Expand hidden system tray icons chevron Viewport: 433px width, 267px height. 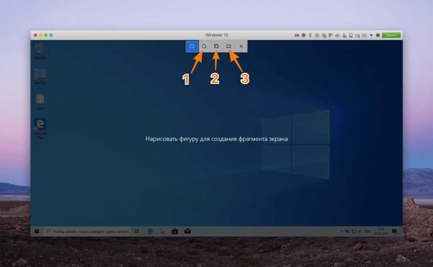click(341, 232)
